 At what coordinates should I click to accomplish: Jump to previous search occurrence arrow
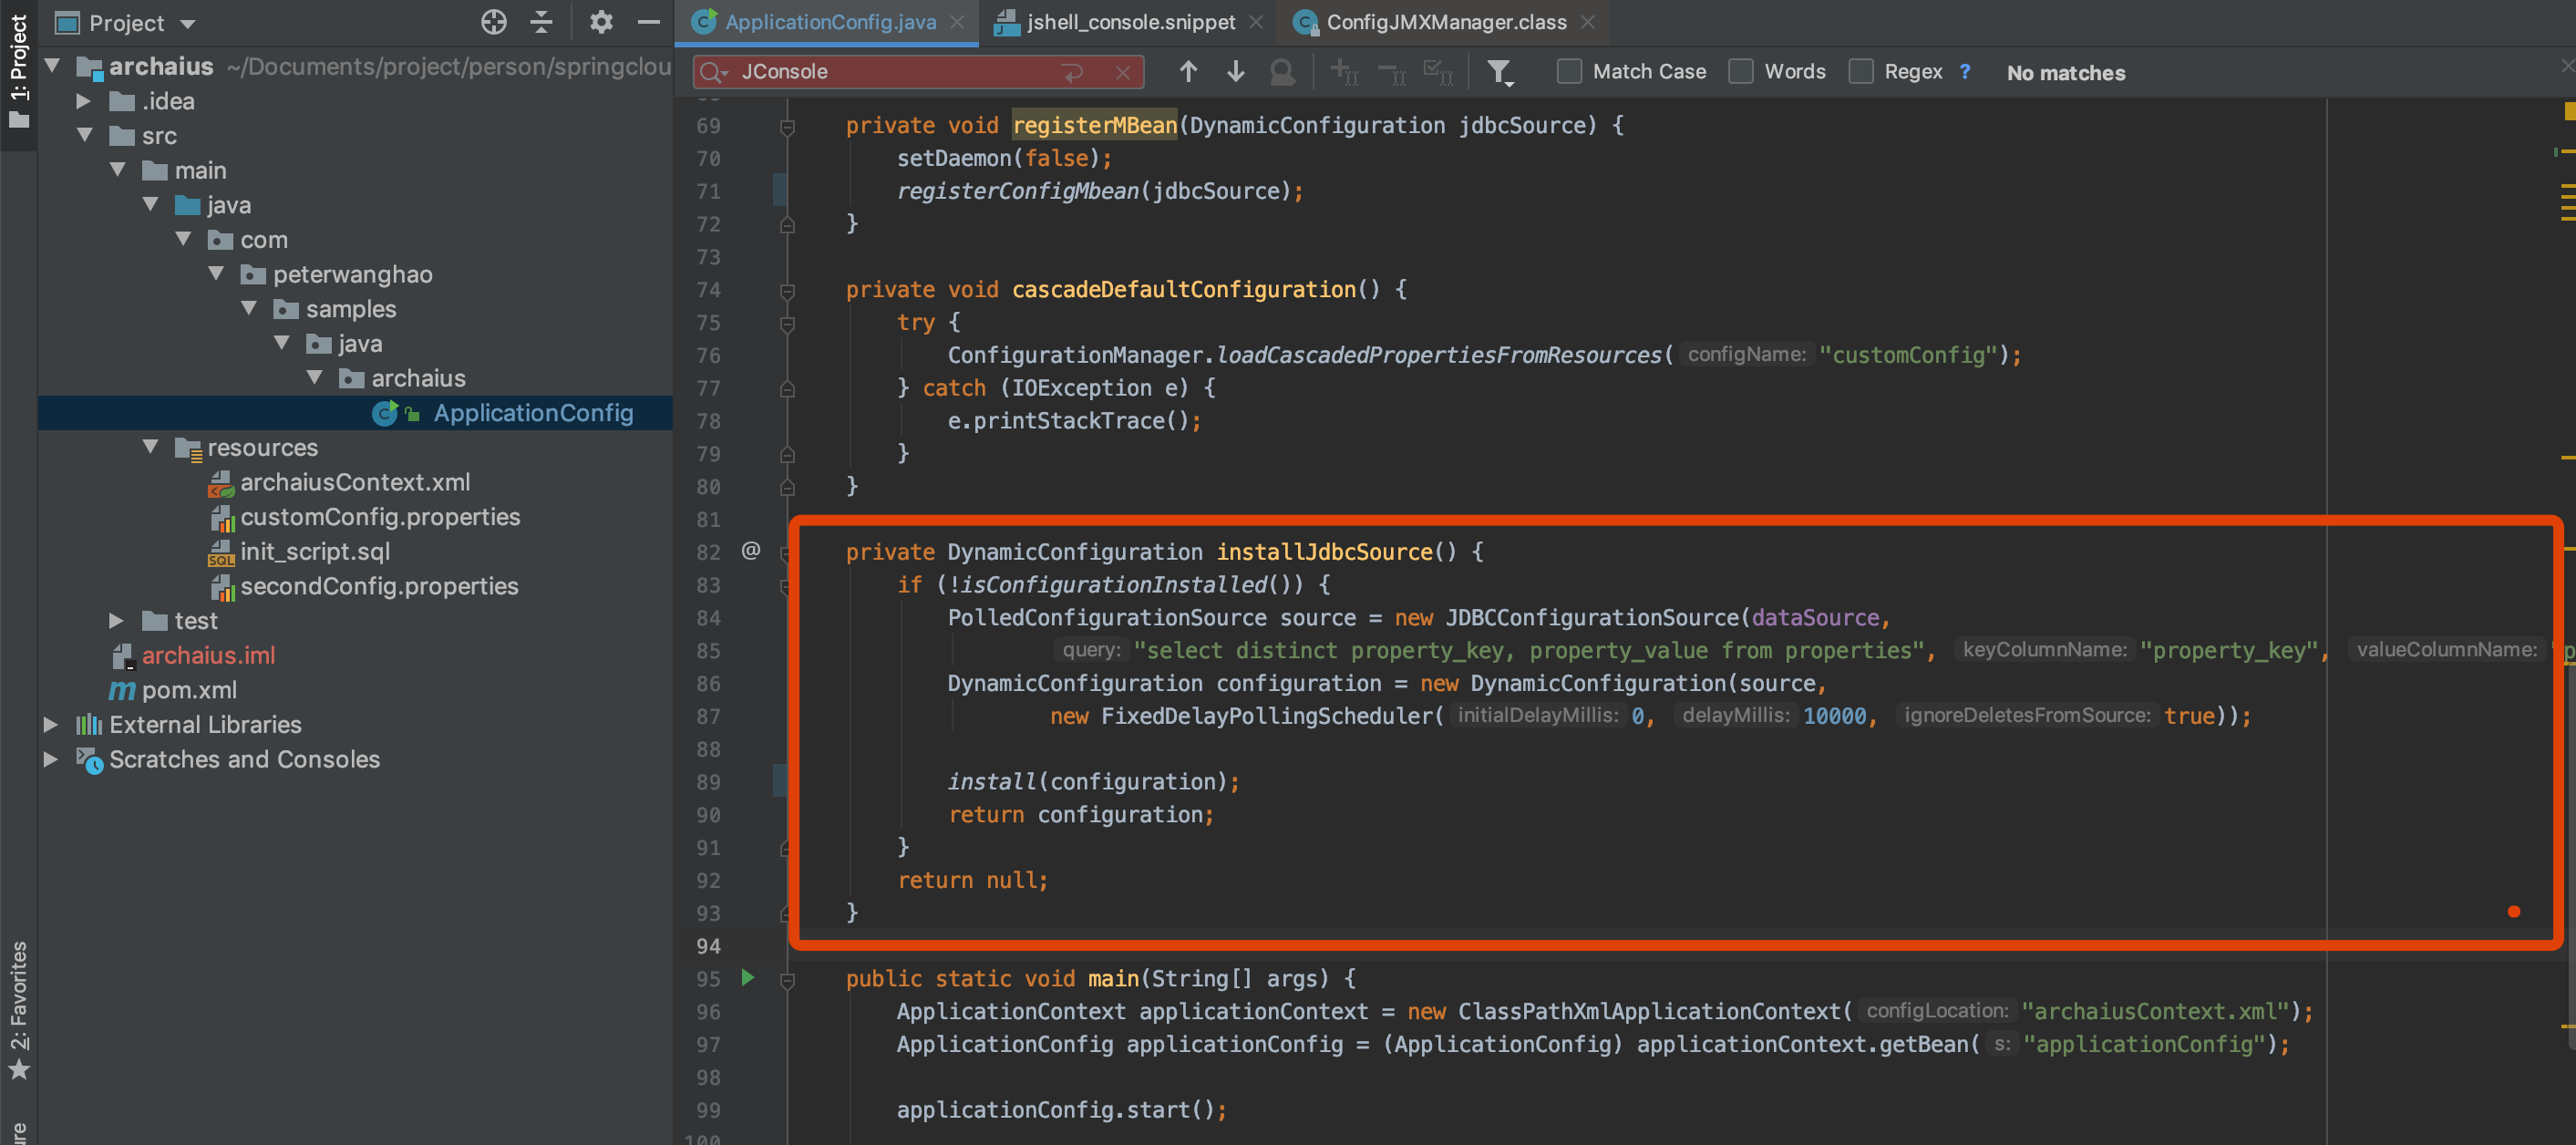click(1188, 72)
